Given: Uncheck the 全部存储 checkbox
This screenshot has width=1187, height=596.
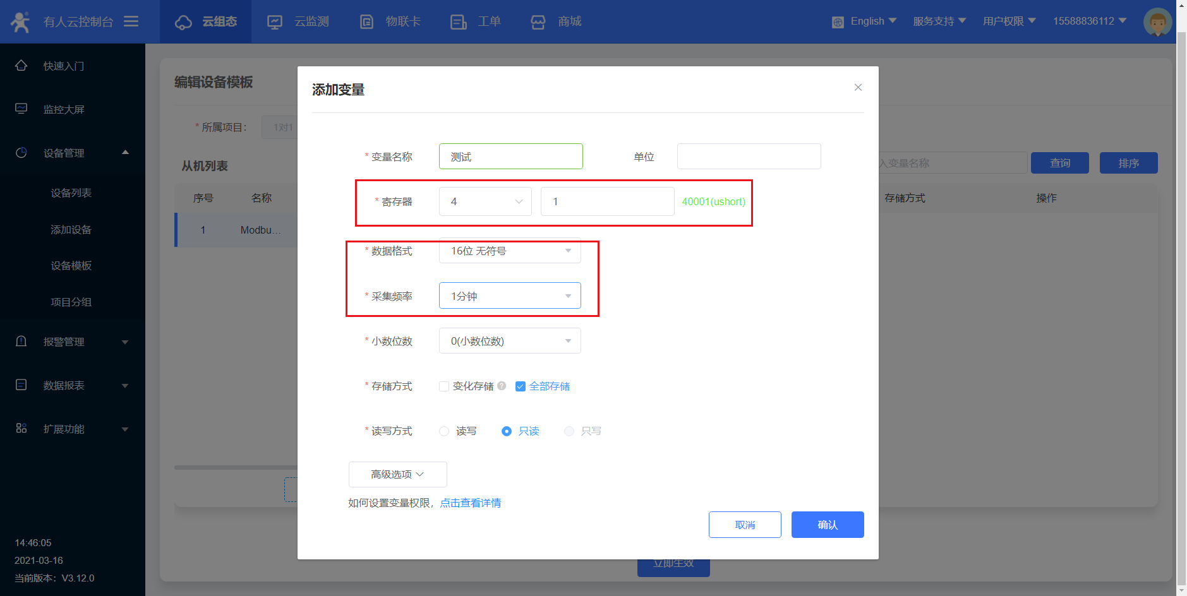Looking at the screenshot, I should 521,386.
